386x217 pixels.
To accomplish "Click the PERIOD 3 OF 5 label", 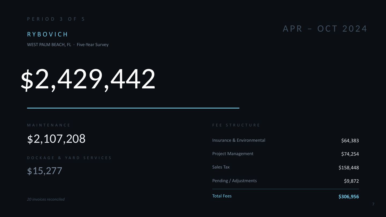I will click(x=56, y=19).
